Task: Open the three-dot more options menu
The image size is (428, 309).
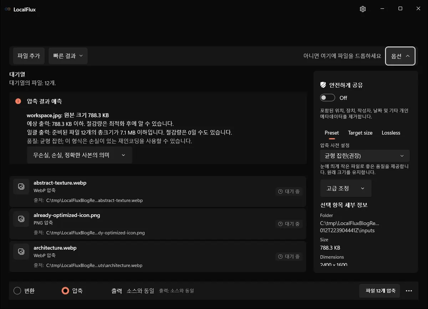Action: (409, 291)
